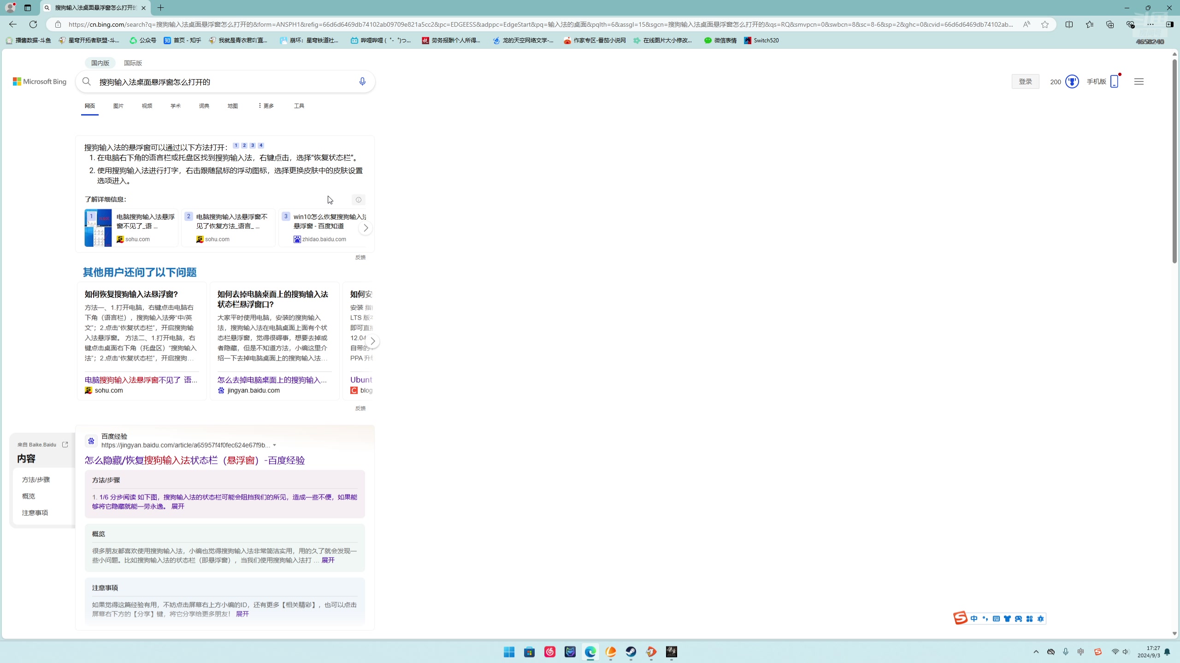Open a new browser tab
The height and width of the screenshot is (663, 1180).
pyautogui.click(x=160, y=8)
